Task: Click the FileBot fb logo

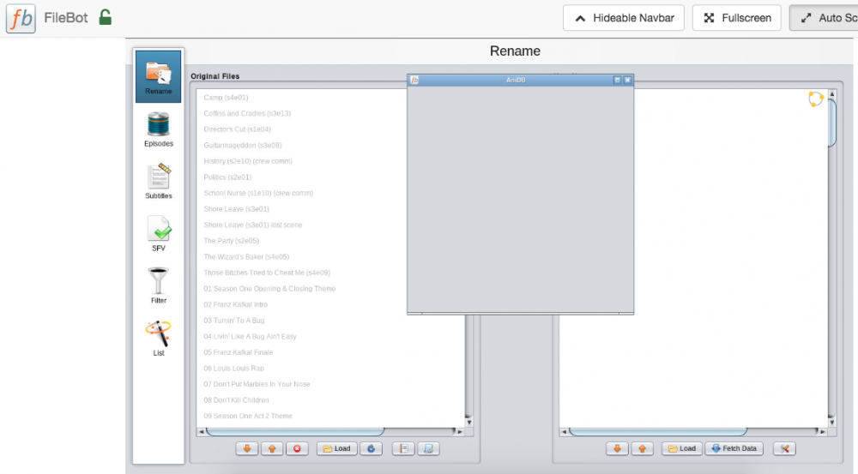Action: [21, 18]
